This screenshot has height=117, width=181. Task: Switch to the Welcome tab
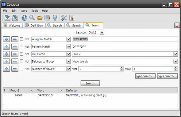12,25
